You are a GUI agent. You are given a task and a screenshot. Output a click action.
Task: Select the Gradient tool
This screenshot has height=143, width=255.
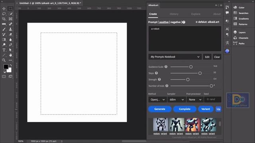click(4, 40)
